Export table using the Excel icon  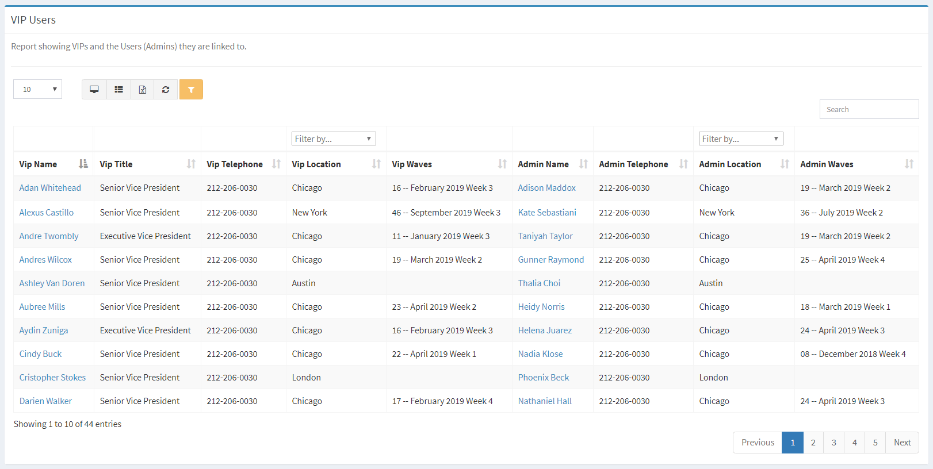pyautogui.click(x=143, y=89)
